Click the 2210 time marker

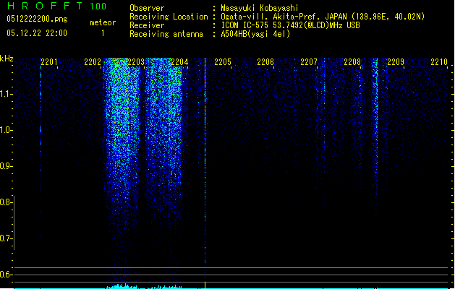439,61
